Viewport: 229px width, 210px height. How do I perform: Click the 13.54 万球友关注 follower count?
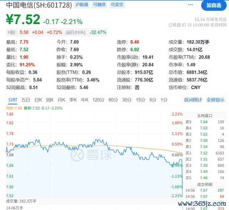pos(210,19)
